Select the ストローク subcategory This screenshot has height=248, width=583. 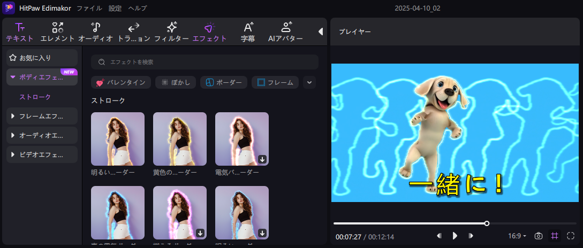tap(35, 97)
